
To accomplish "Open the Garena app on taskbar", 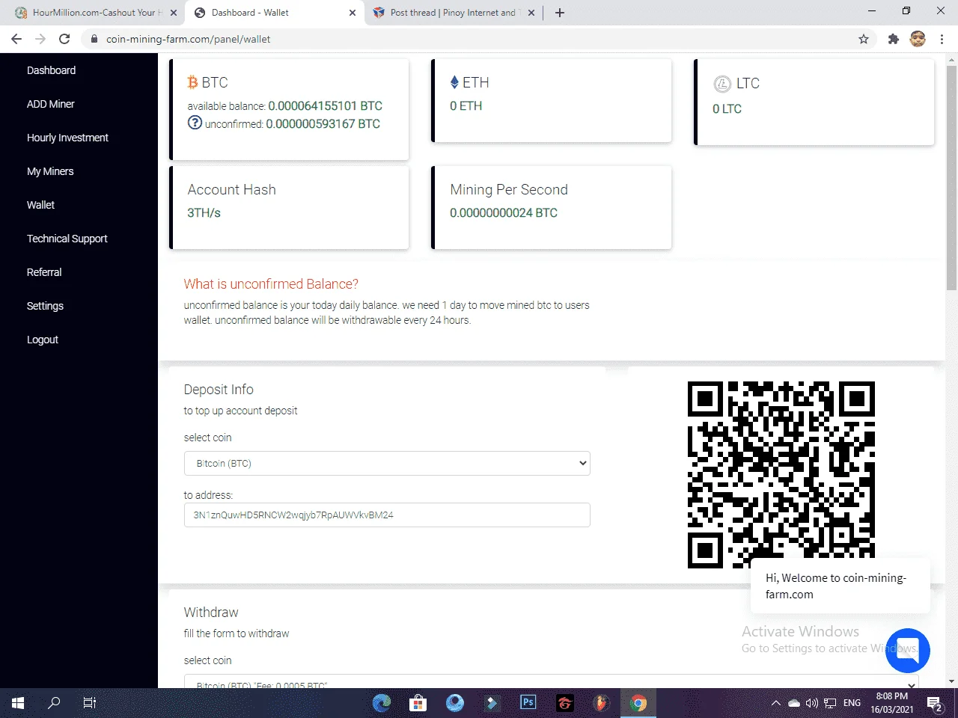I will 565,703.
